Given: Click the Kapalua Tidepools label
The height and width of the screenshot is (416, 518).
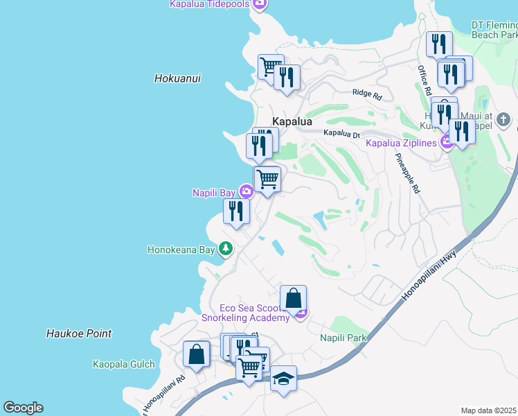Looking at the screenshot, I should coord(210,4).
